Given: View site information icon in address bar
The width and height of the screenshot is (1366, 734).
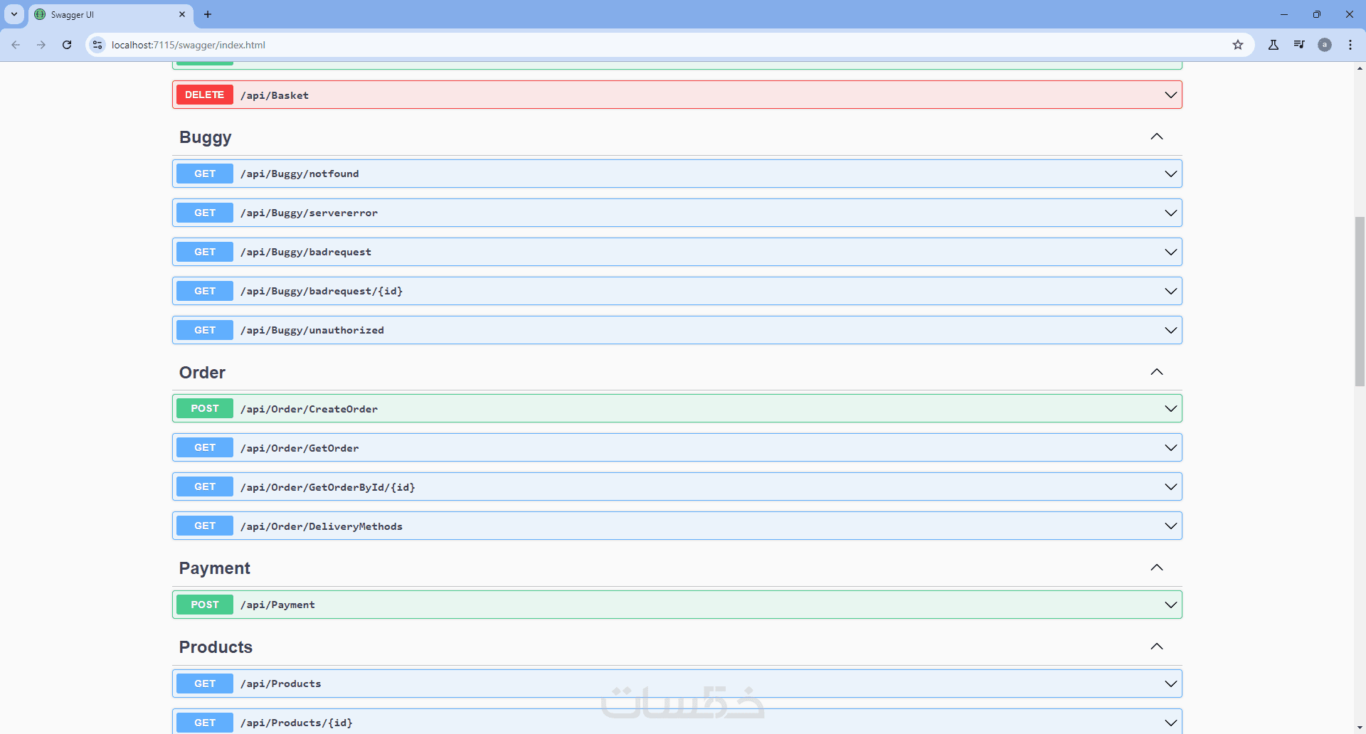Looking at the screenshot, I should pyautogui.click(x=97, y=45).
